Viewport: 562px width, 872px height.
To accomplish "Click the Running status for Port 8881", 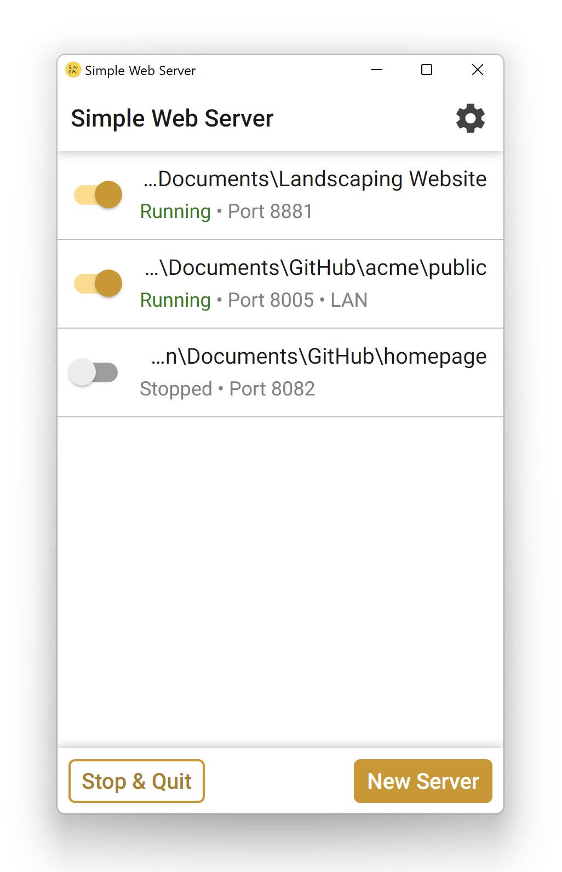I will 175,211.
